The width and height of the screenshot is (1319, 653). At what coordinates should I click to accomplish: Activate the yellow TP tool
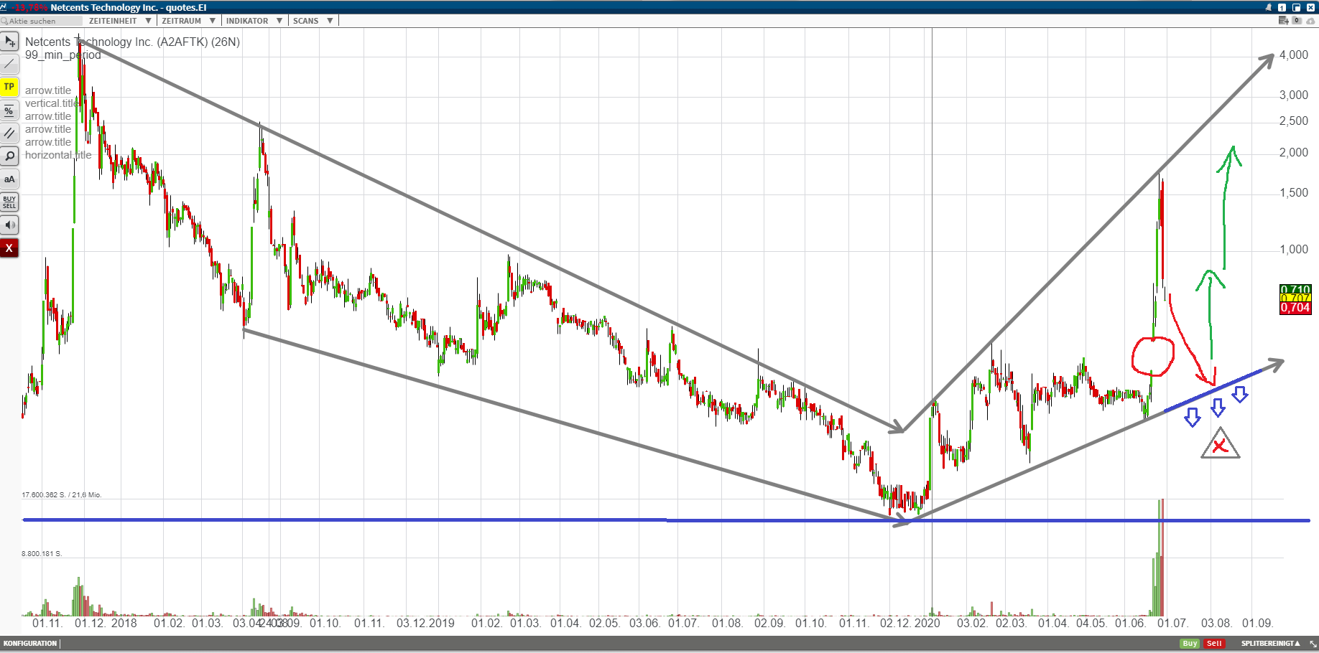(9, 88)
